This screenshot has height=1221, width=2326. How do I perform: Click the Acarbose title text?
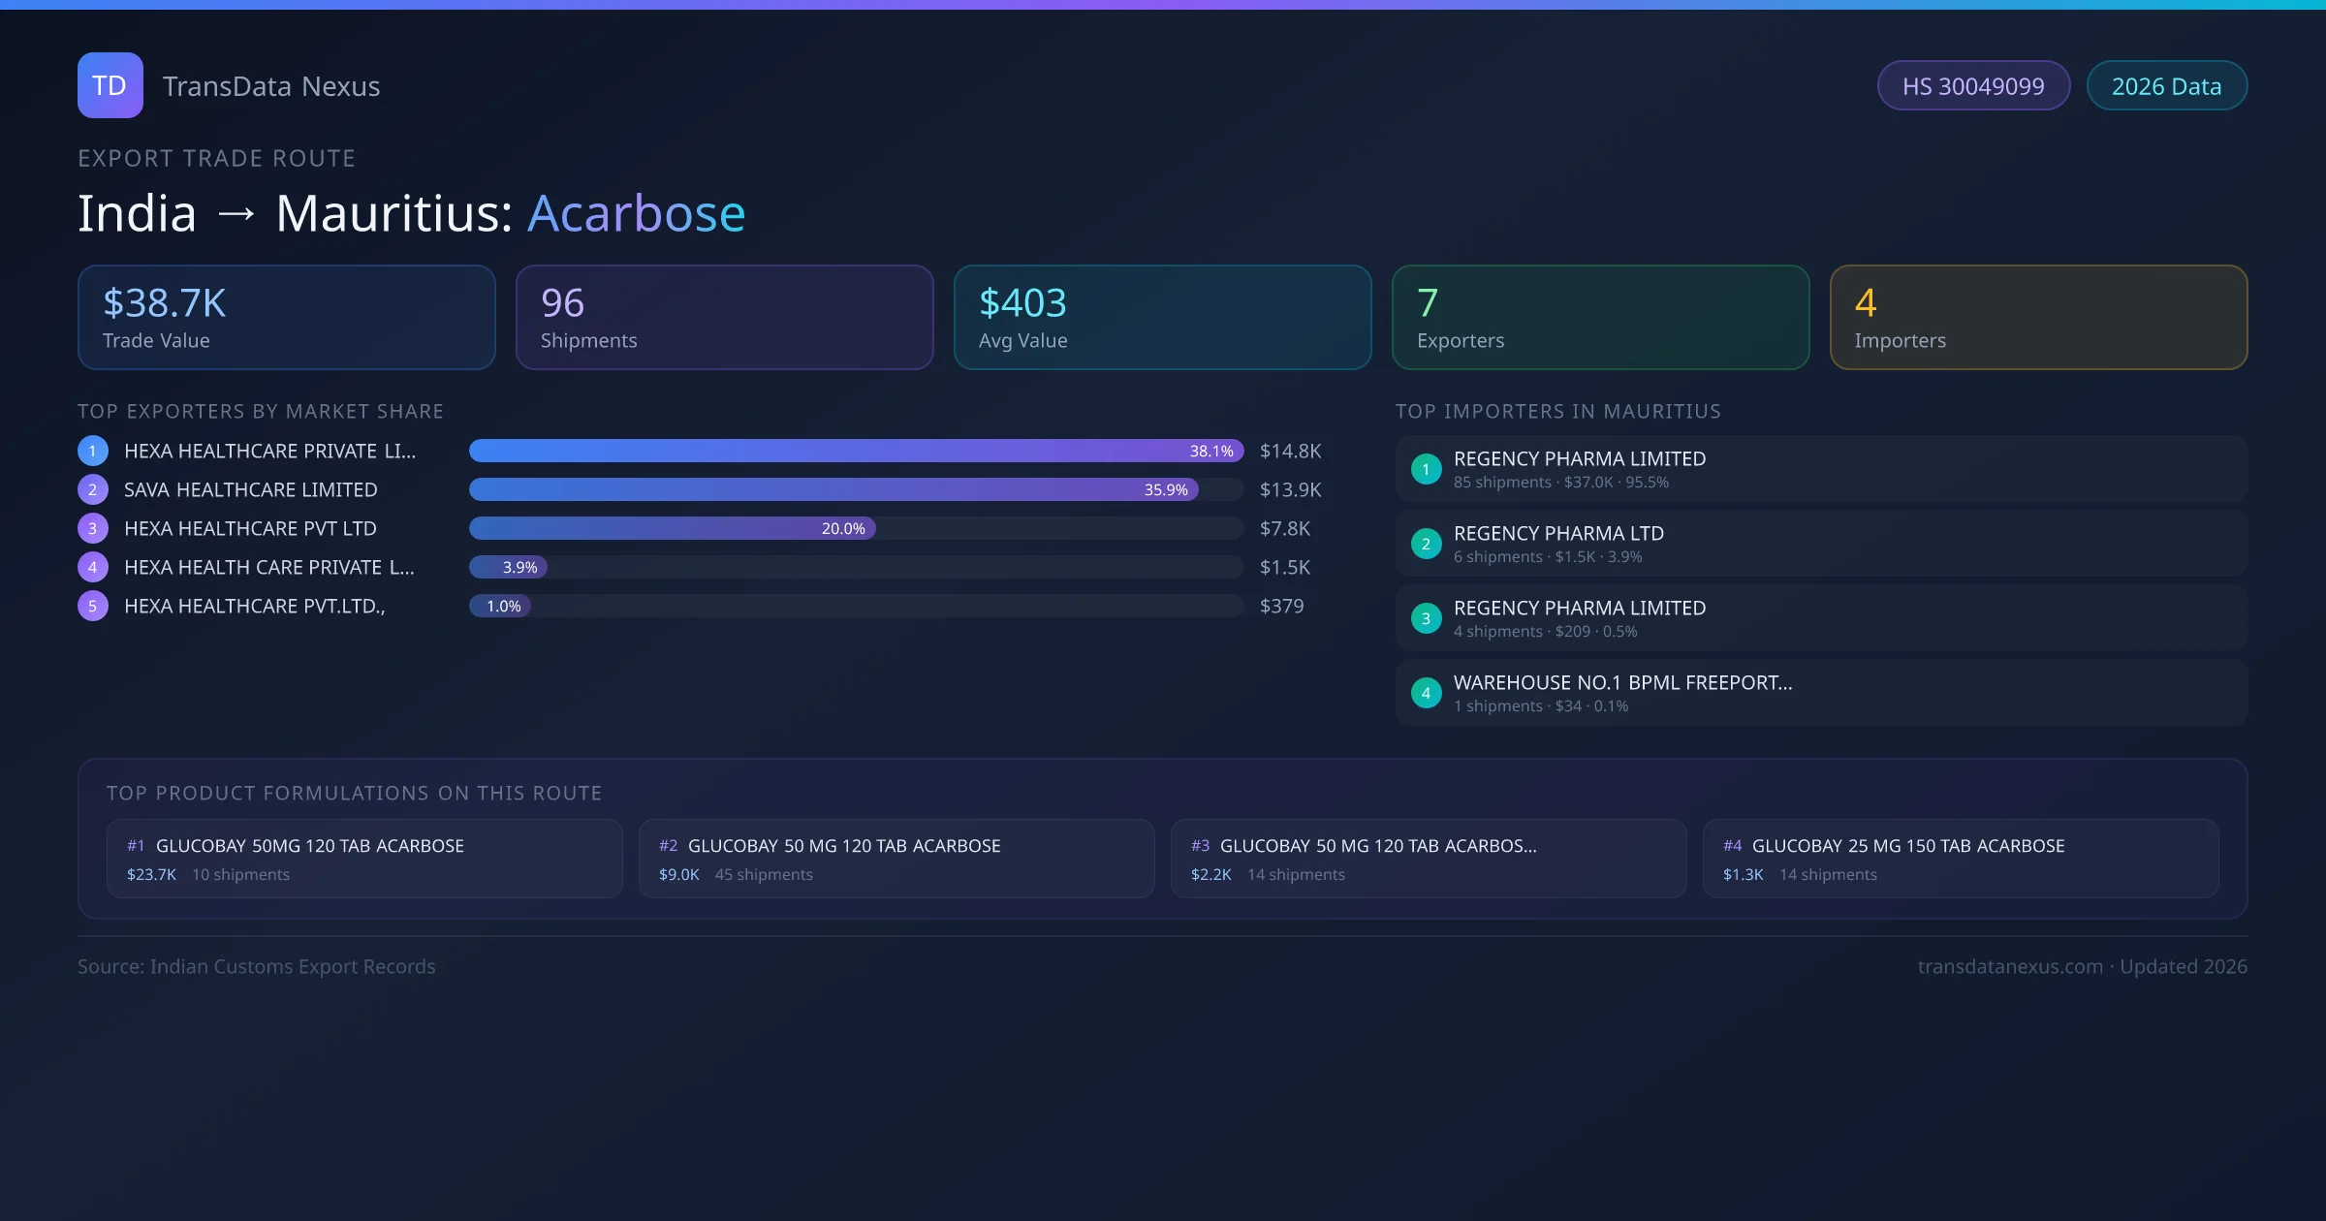[x=636, y=213]
